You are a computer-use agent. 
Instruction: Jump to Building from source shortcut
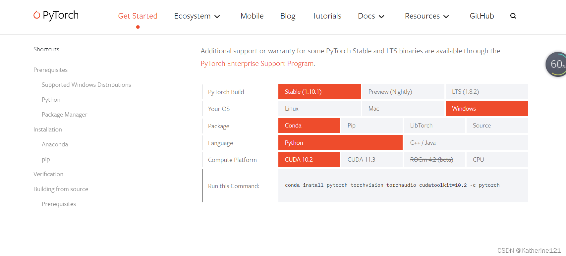61,189
